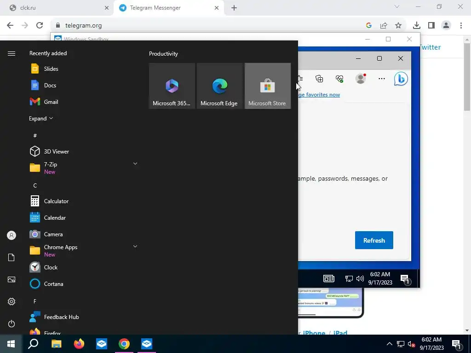Open Chrome three-dot menu
This screenshot has height=353, width=471.
point(461,26)
